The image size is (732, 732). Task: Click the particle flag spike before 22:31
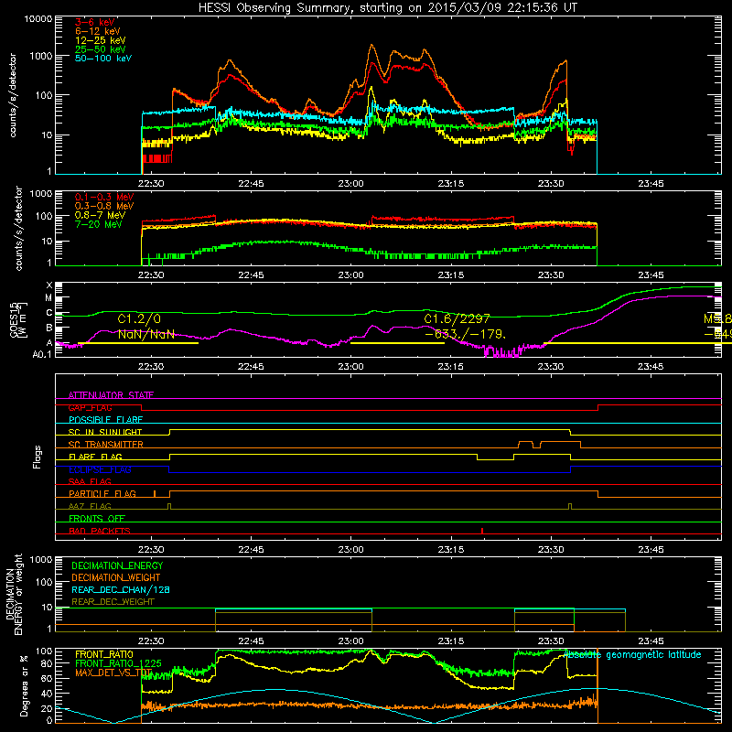155,493
